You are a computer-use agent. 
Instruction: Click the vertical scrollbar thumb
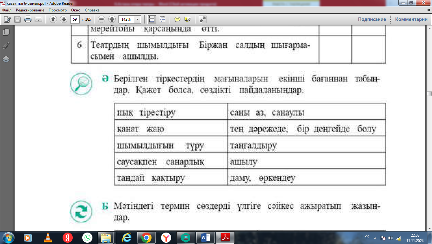pos(429,93)
